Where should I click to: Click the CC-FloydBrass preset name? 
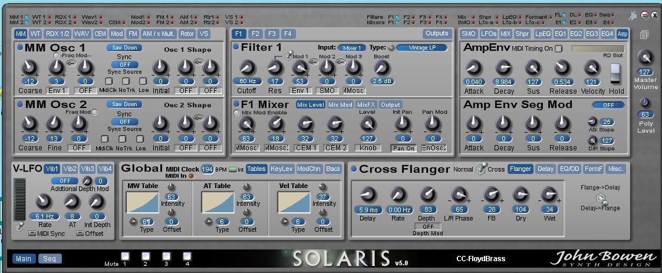(x=480, y=259)
